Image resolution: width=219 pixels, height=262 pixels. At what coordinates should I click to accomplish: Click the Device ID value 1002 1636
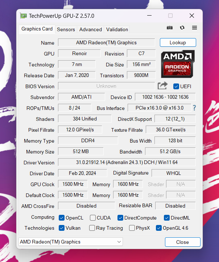tap(165, 97)
